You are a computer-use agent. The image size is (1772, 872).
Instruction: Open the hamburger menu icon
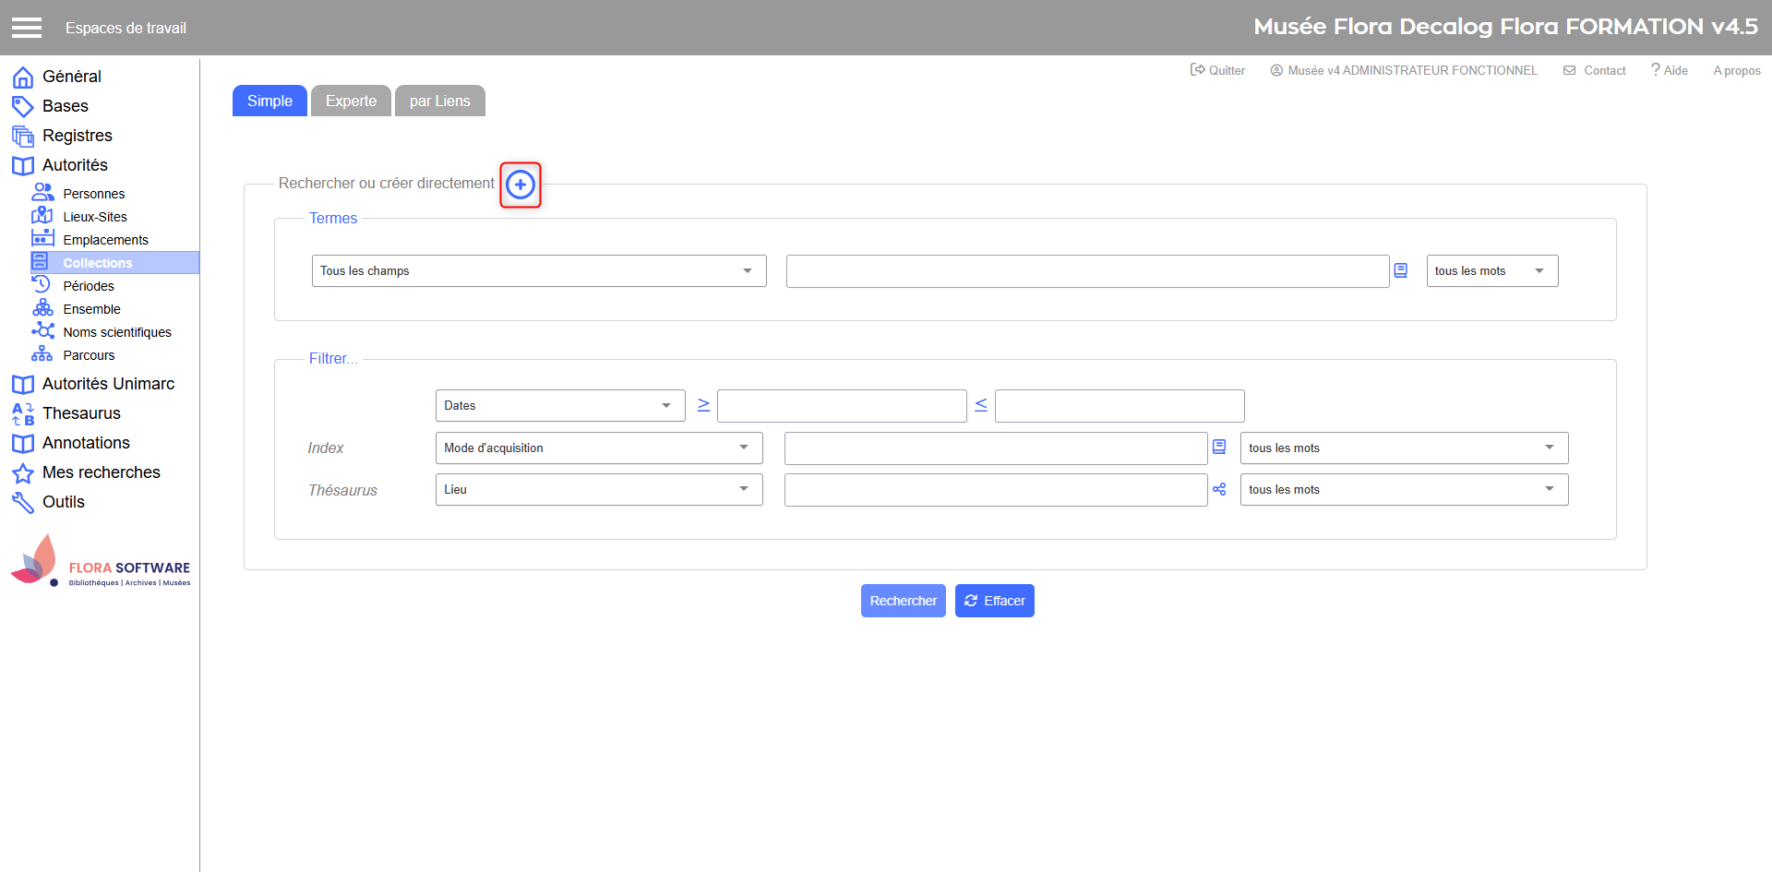coord(27,28)
